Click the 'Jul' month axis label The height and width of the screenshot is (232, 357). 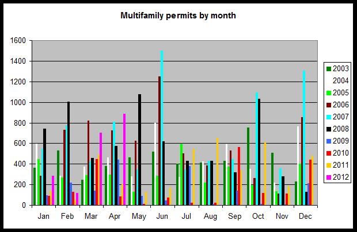click(x=187, y=216)
